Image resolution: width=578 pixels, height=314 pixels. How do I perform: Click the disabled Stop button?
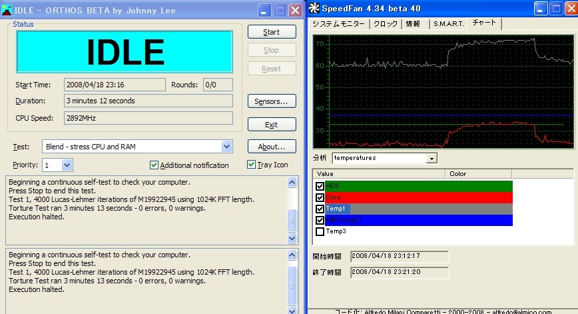point(272,50)
